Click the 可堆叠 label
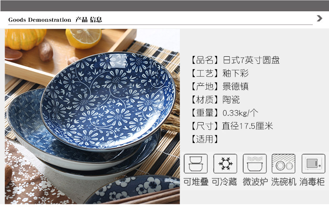Viewport: 329px width, 211px height. click(196, 182)
